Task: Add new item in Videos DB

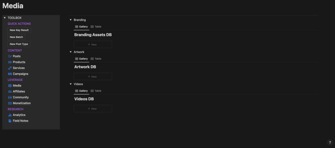Action: [93, 109]
